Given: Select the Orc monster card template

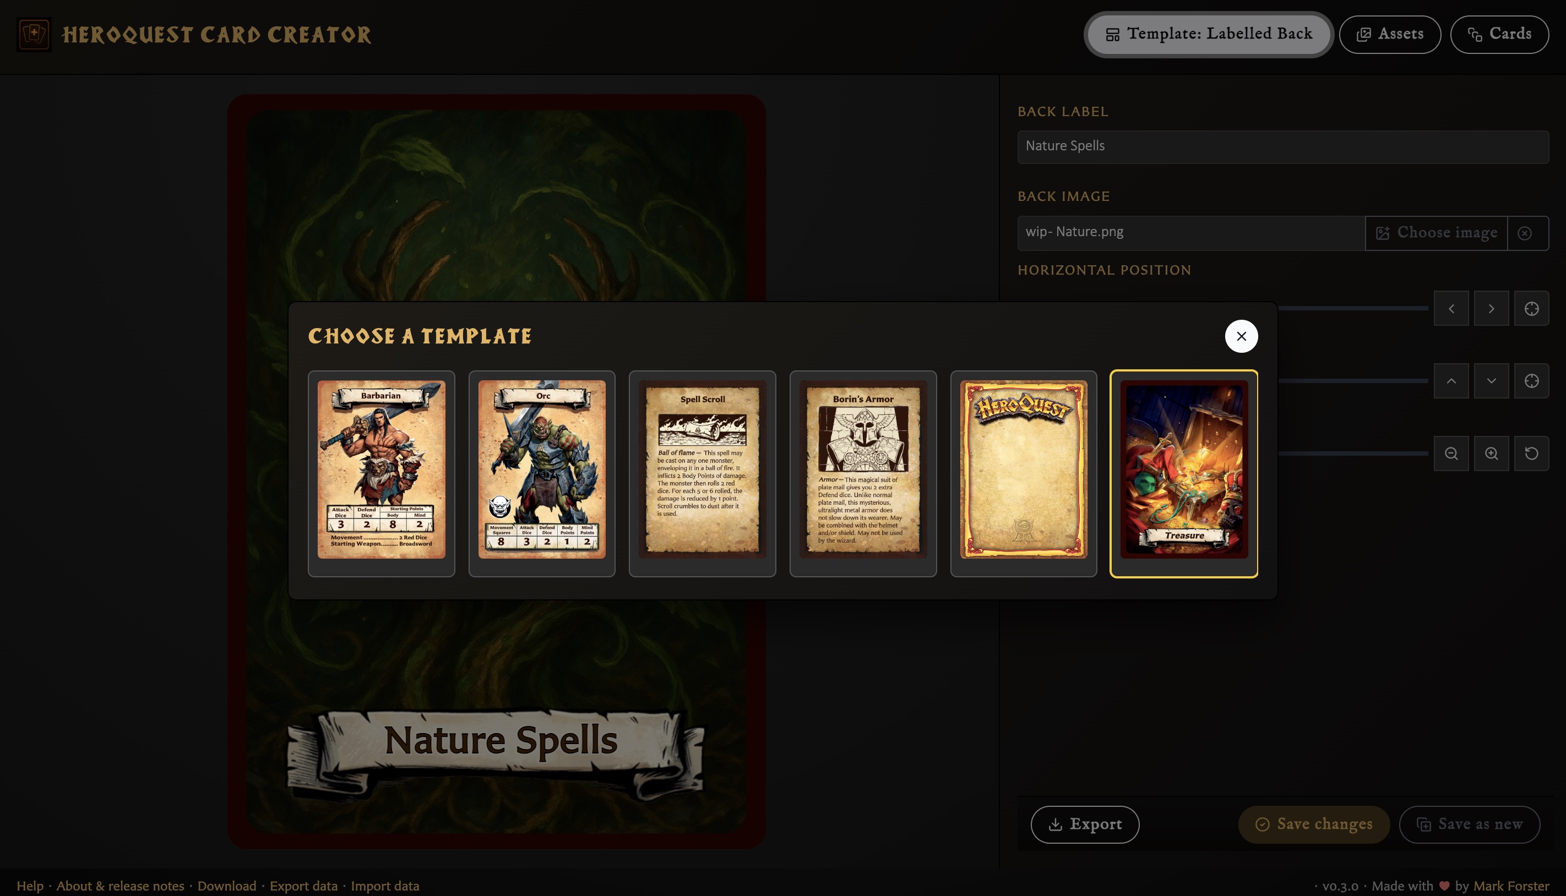Looking at the screenshot, I should click(542, 473).
